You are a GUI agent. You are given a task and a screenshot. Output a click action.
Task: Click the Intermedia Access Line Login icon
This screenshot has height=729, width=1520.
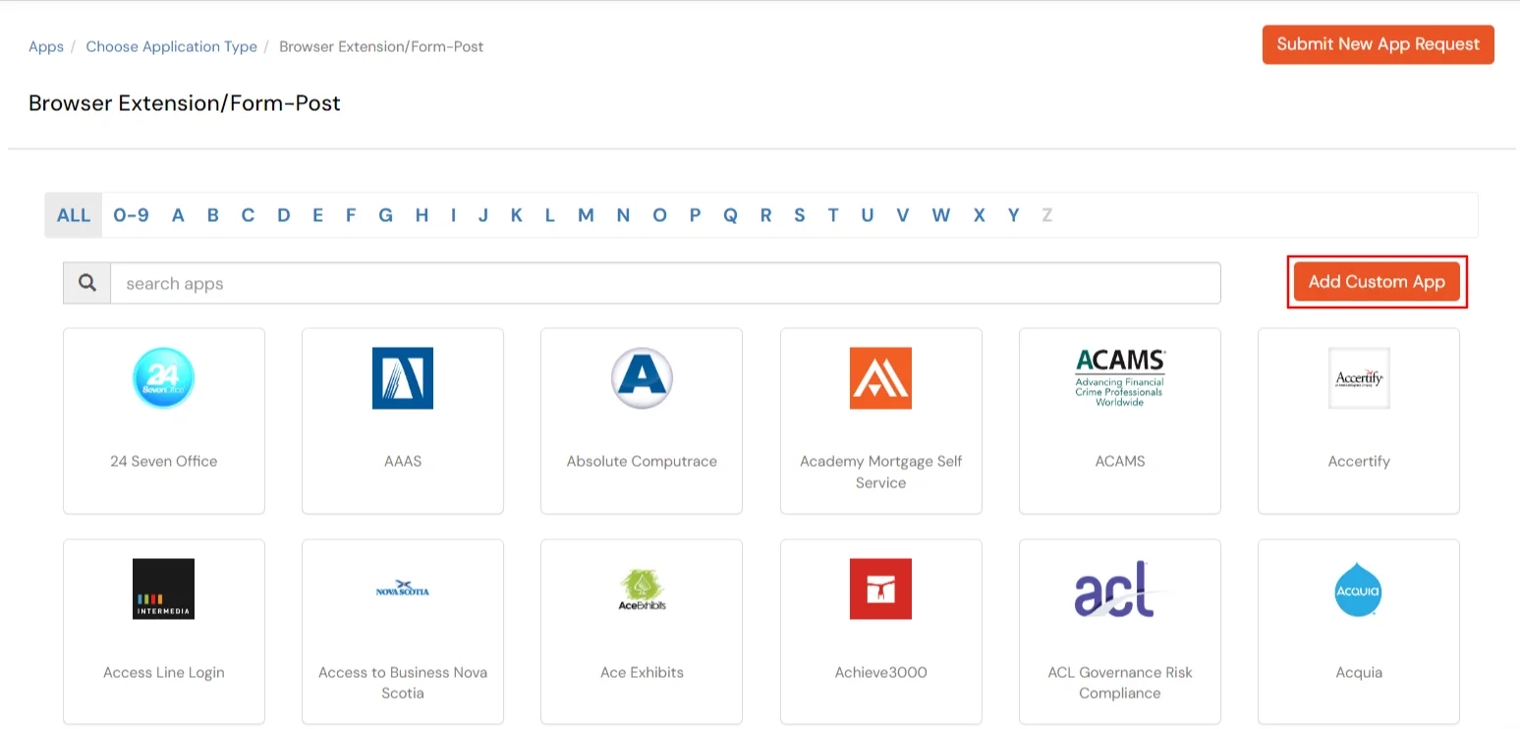coord(163,589)
